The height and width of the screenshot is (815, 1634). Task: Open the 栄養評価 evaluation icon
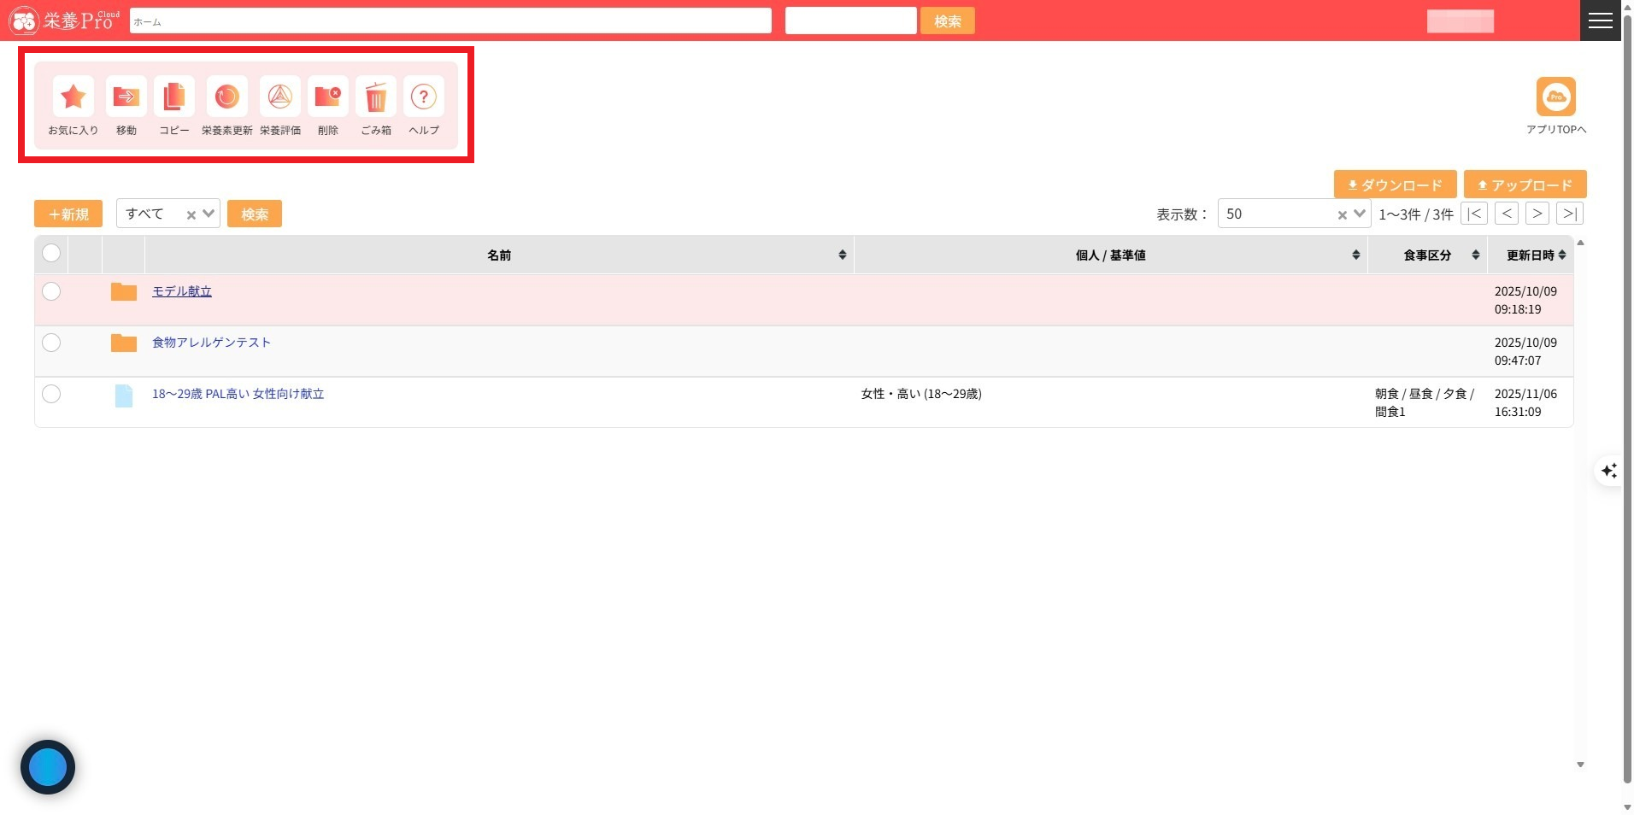click(x=280, y=97)
